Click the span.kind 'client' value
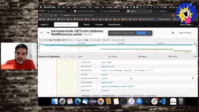The height and width of the screenshot is (112, 199). [x=105, y=91]
